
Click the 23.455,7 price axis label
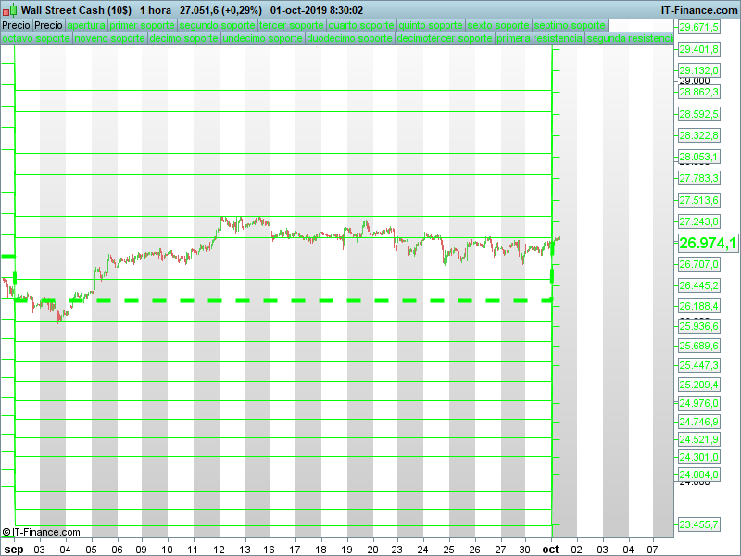click(699, 524)
